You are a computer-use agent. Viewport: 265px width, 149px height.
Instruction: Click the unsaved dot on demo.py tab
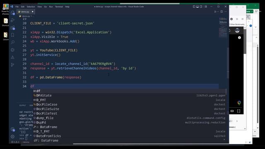tap(33, 12)
